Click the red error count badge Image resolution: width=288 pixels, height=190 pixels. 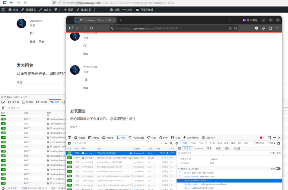(262, 138)
